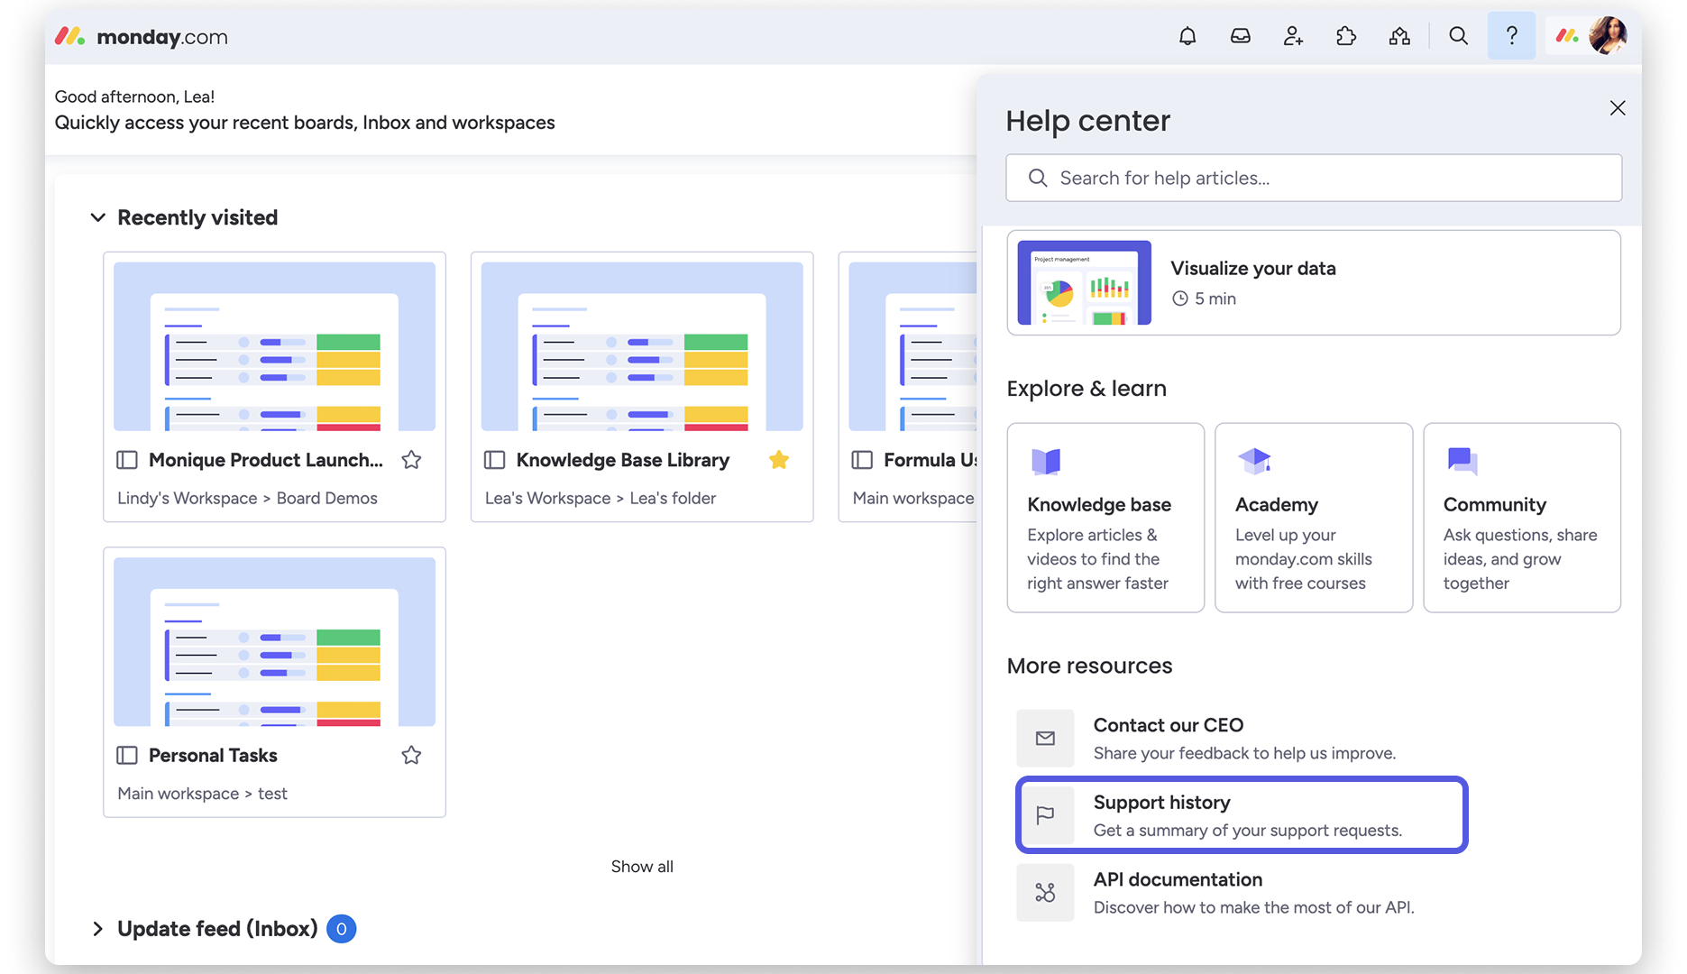
Task: Click the Update feed count badge
Action: coord(341,929)
